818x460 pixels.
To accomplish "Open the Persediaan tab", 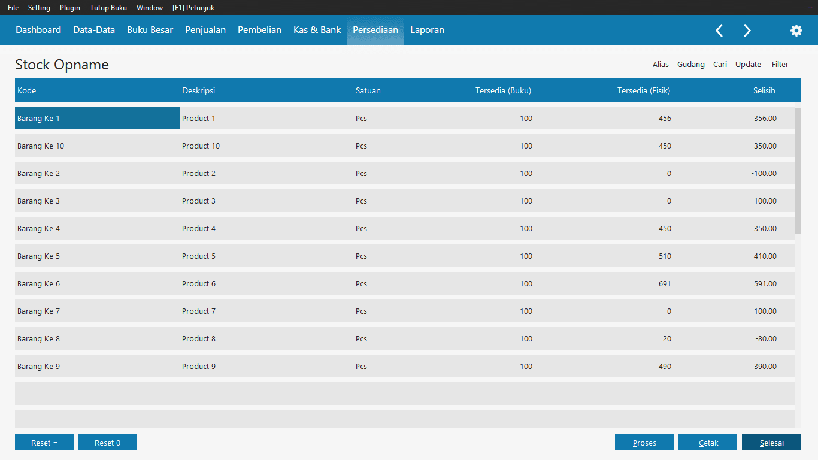I will [x=375, y=30].
